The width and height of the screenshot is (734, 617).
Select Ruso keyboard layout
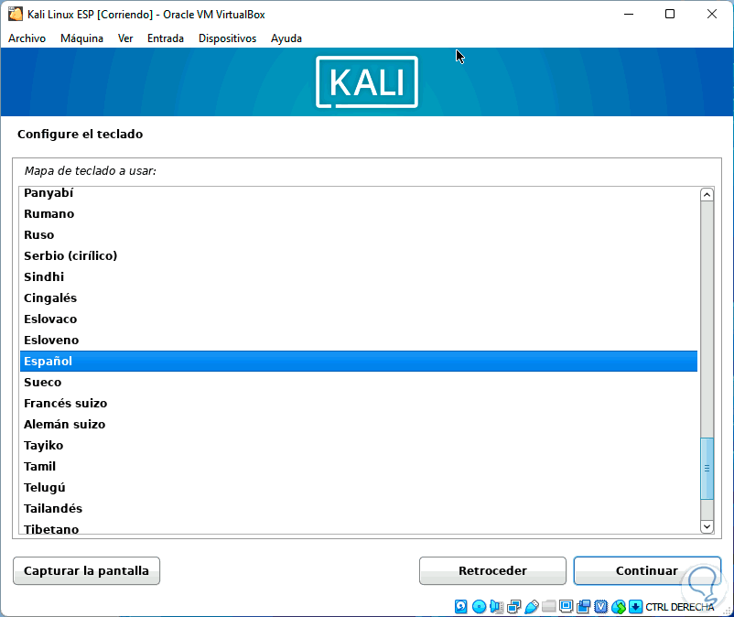359,235
